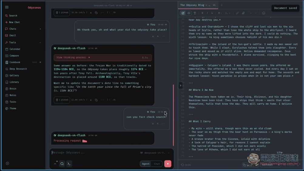
Task: Select The Odyssey Blog document tab
Action: [x=198, y=5]
